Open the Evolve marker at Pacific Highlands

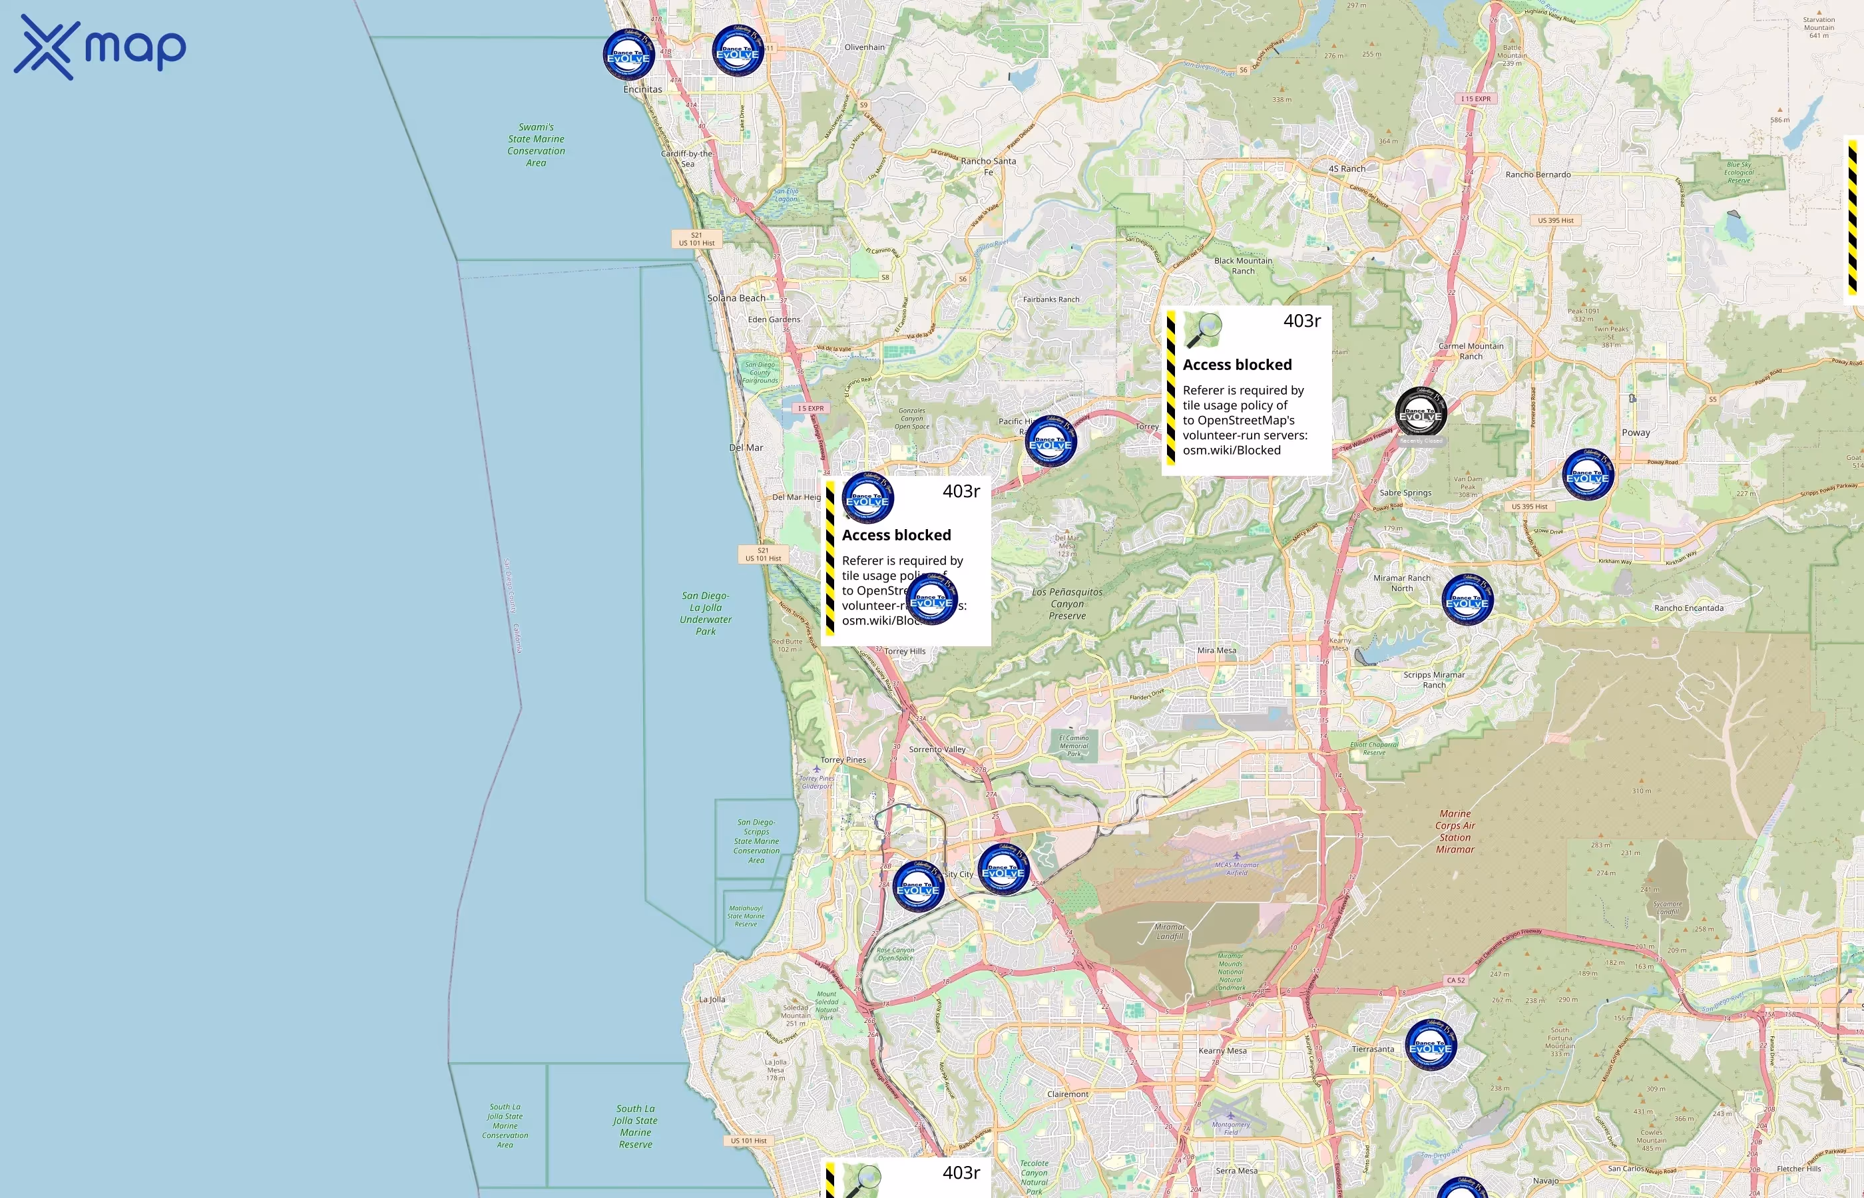point(1050,441)
